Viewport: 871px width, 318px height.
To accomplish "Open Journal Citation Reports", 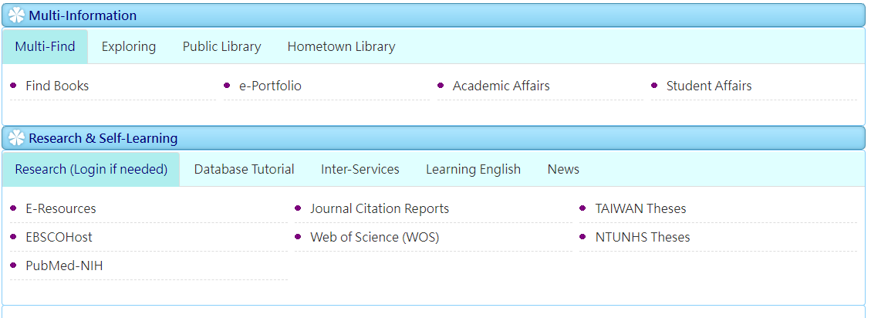I will click(x=380, y=209).
